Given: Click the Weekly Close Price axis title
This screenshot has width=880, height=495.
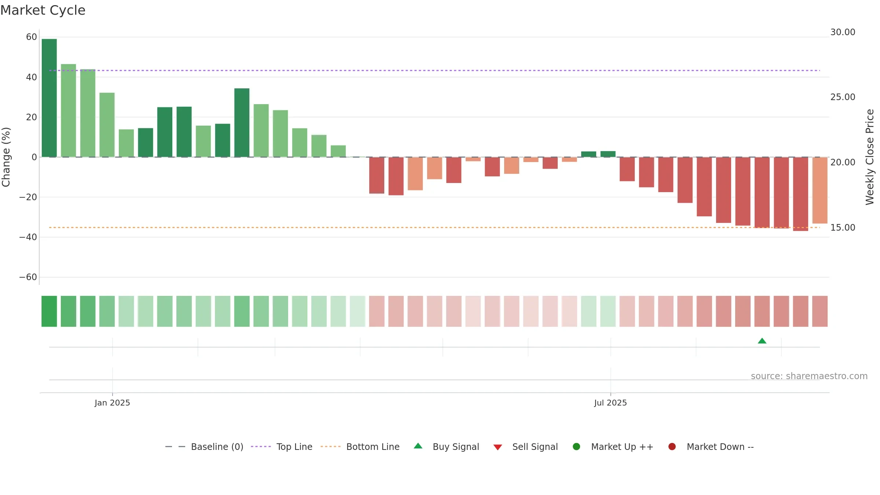Looking at the screenshot, I should pos(870,157).
